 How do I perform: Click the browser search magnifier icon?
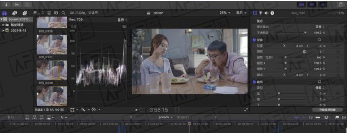63,13
